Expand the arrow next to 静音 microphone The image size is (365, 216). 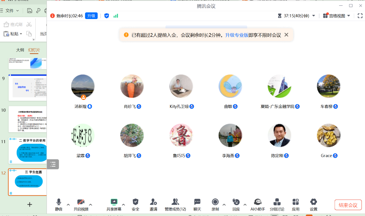point(68,205)
